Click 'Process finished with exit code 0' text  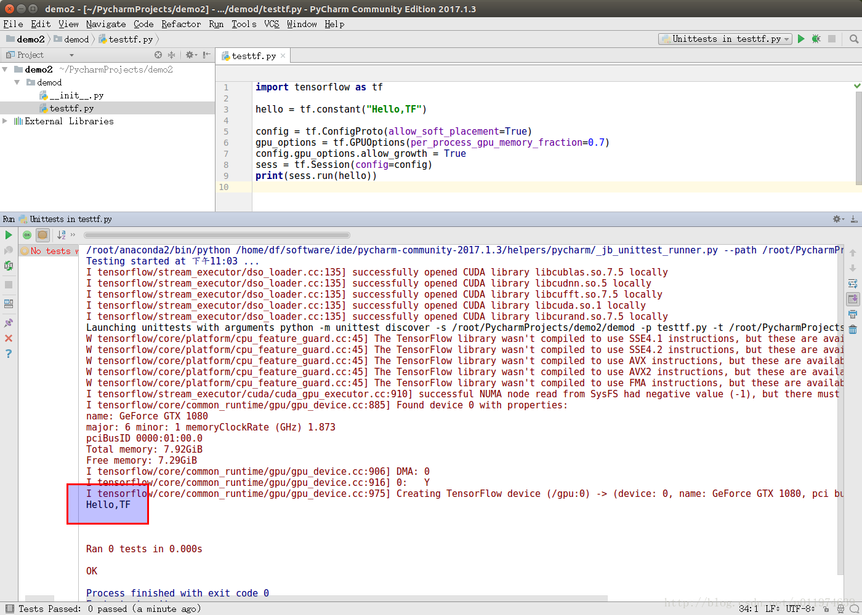pos(177,593)
